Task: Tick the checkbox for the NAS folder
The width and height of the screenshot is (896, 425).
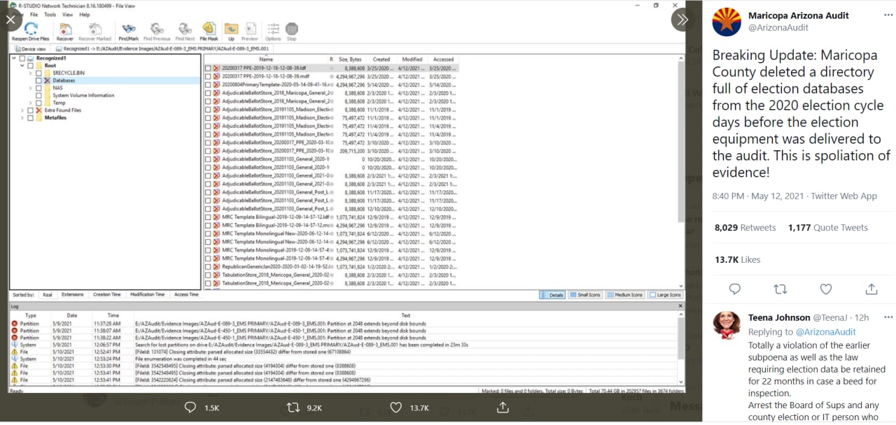Action: click(x=38, y=88)
